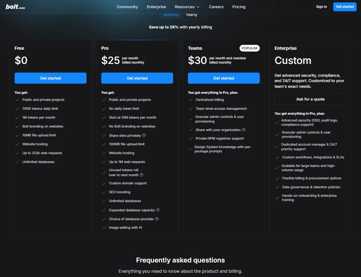This screenshot has width=361, height=277.
Task: Click the Enterprise Custom price heading
Action: point(293,60)
